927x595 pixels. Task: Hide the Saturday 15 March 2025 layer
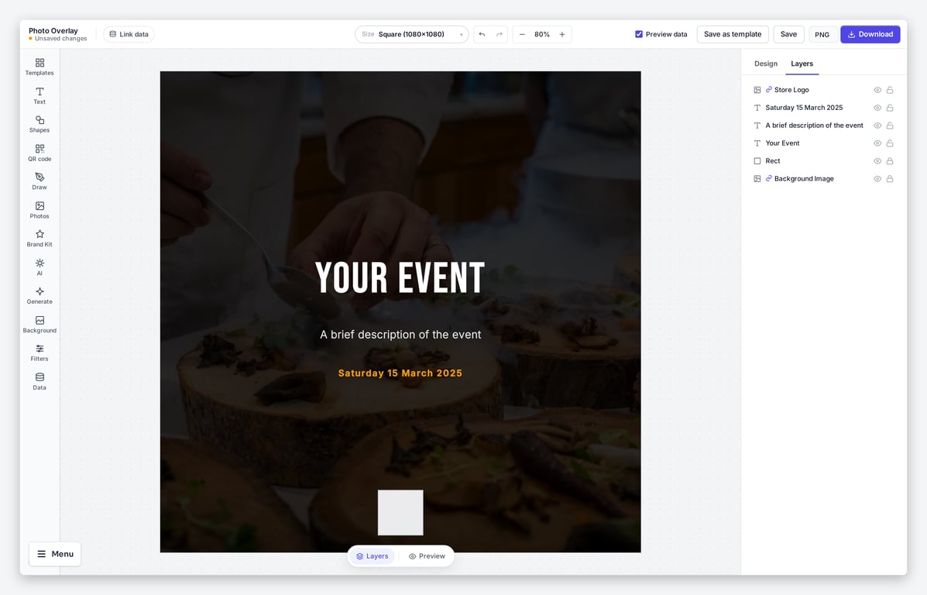click(x=877, y=108)
